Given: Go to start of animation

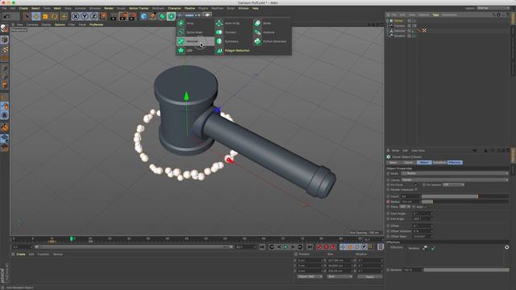Looking at the screenshot, I should pos(262,247).
